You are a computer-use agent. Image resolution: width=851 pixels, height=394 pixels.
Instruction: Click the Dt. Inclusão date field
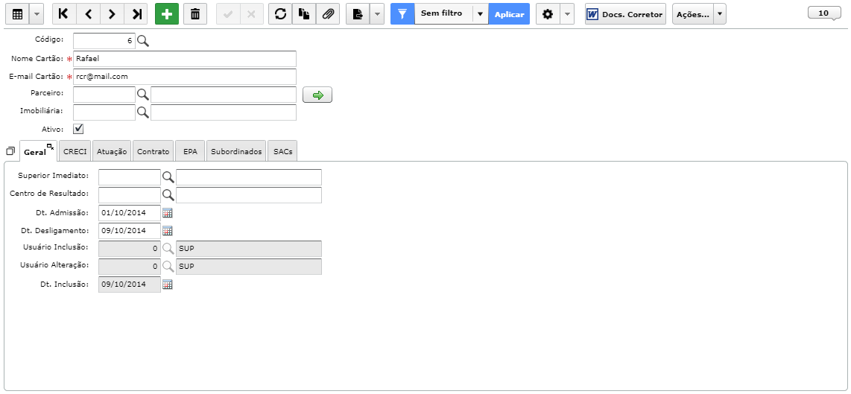130,285
